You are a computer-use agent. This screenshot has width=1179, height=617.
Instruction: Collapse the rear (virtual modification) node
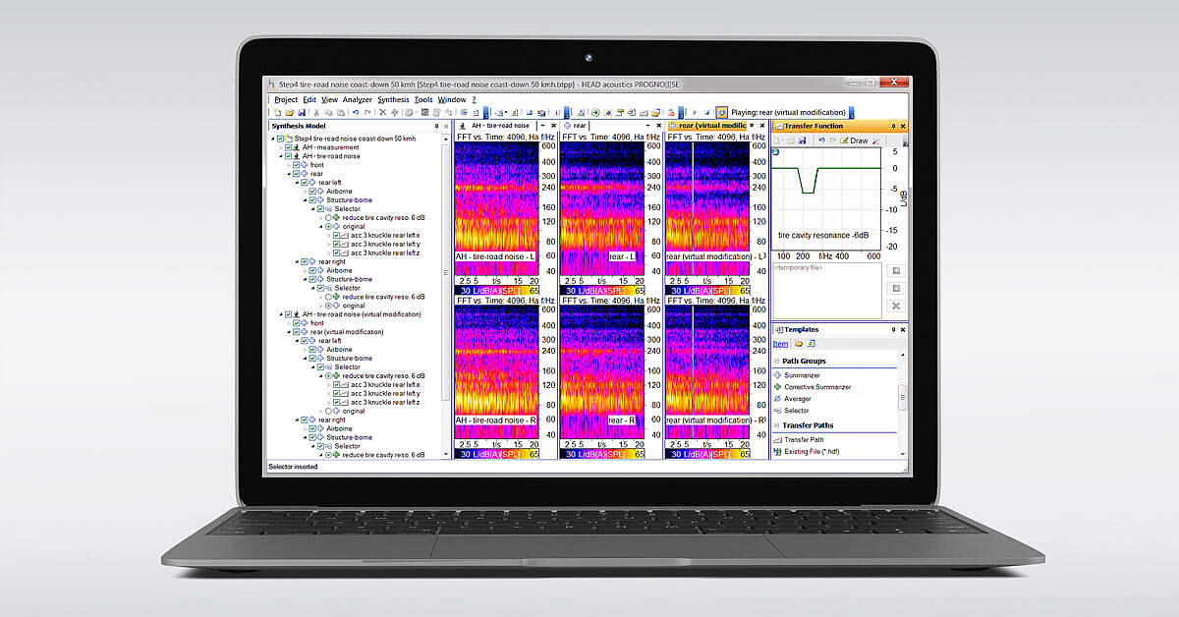289,332
